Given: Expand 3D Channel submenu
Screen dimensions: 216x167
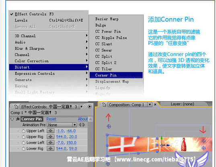Looking at the screenshot, I should (x=49, y=36).
